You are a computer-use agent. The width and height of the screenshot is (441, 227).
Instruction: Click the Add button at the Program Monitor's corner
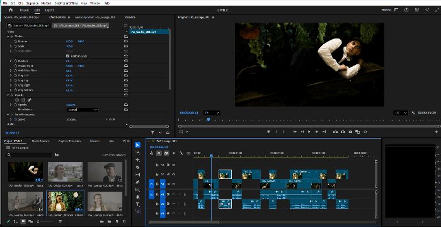pos(437,132)
